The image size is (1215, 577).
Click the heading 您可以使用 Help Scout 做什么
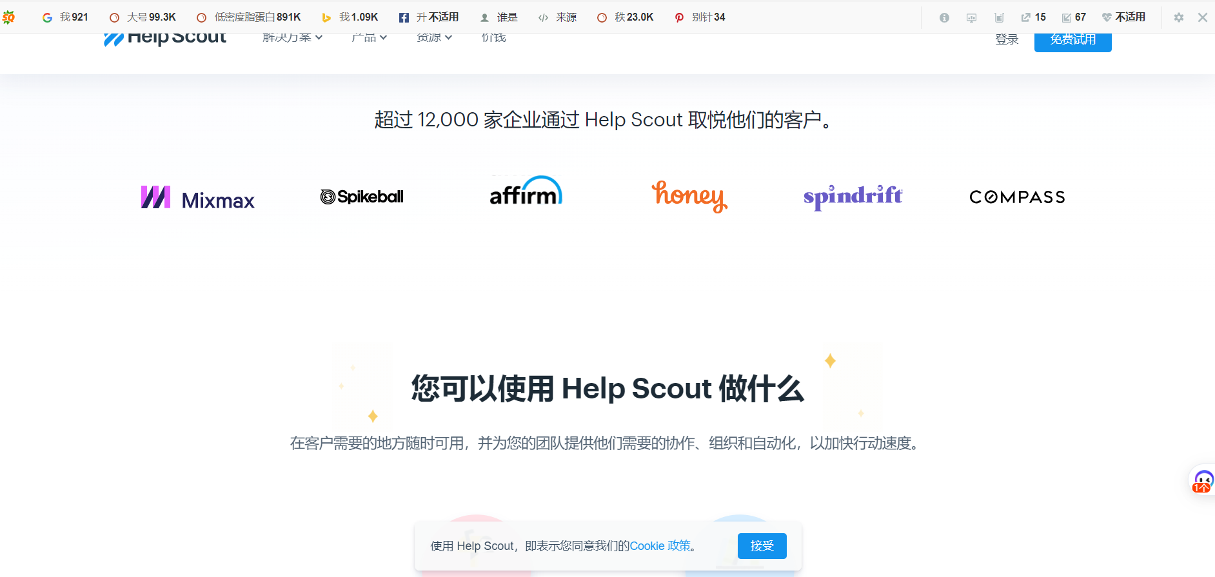pyautogui.click(x=607, y=389)
